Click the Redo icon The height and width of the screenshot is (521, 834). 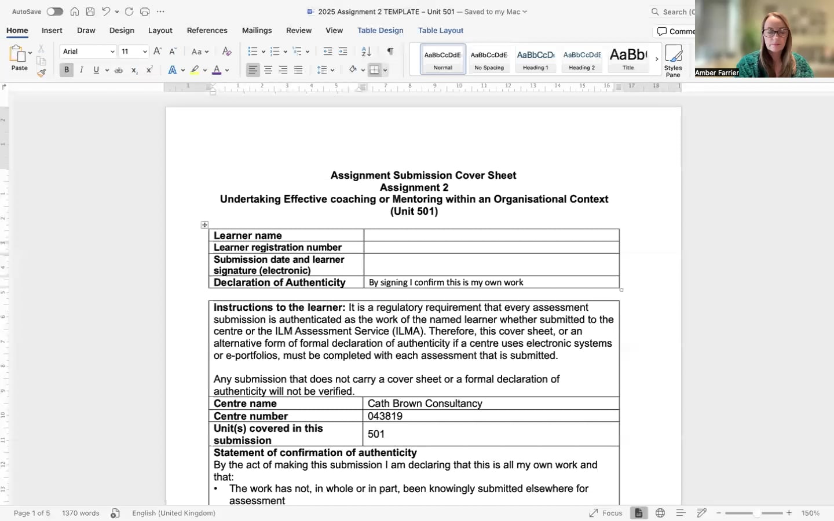point(129,12)
